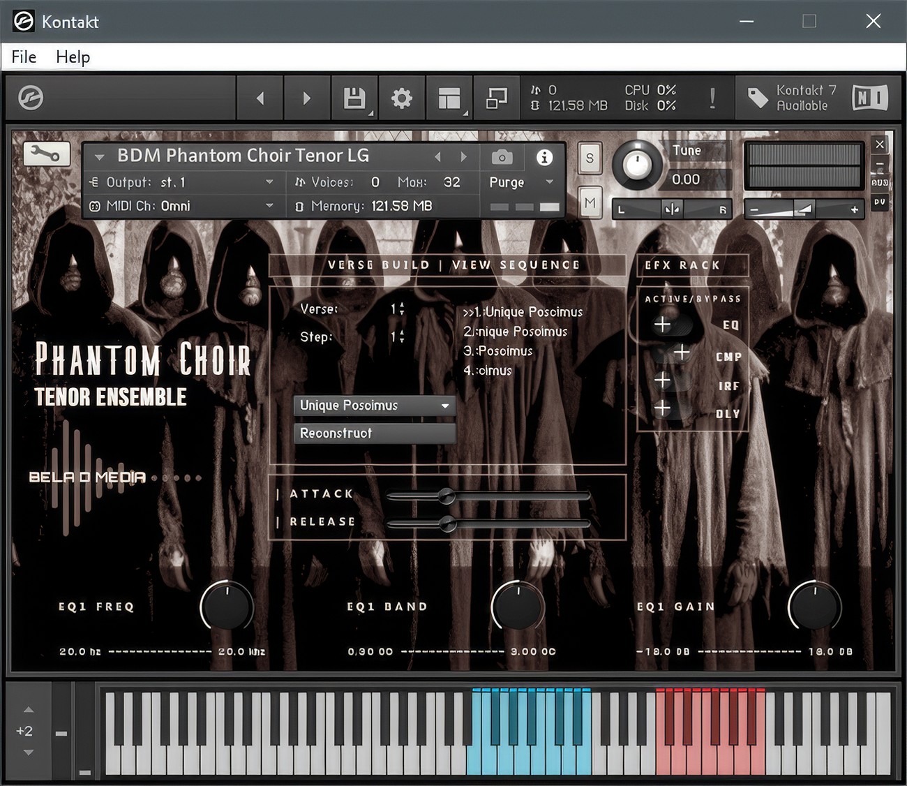Switch to the View Sequence tab
The width and height of the screenshot is (907, 786).
coord(516,265)
